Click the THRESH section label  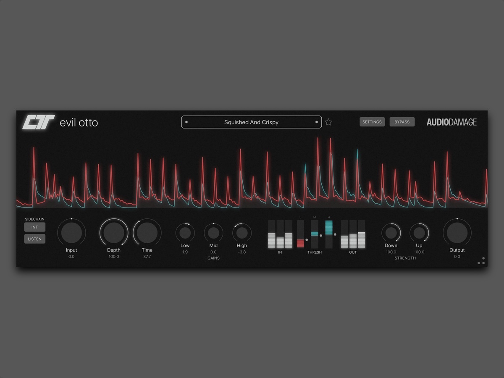315,252
